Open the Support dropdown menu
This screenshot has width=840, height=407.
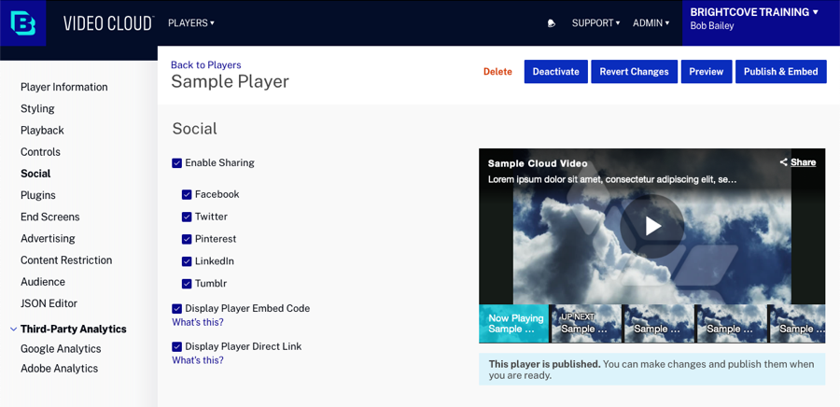pos(595,23)
